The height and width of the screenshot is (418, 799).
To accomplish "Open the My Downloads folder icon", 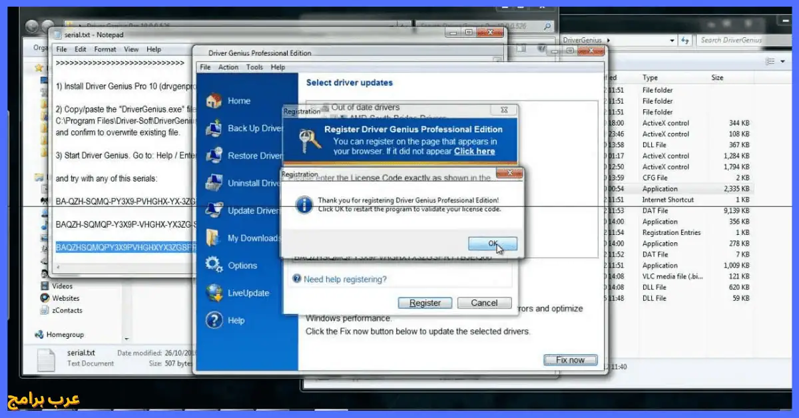I will click(214, 238).
